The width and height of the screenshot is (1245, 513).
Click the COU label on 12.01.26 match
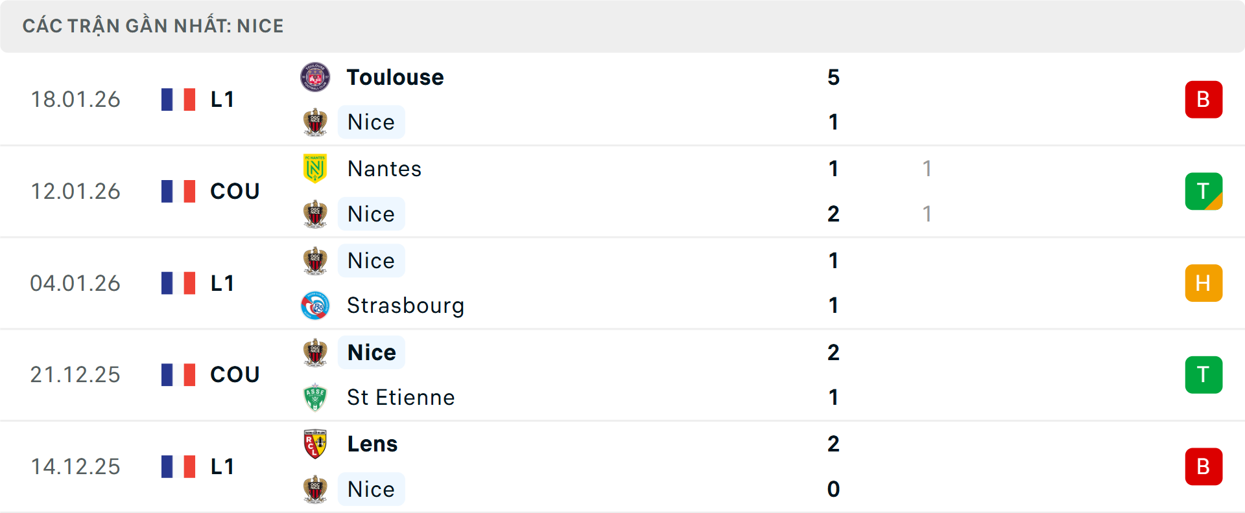[x=235, y=192]
